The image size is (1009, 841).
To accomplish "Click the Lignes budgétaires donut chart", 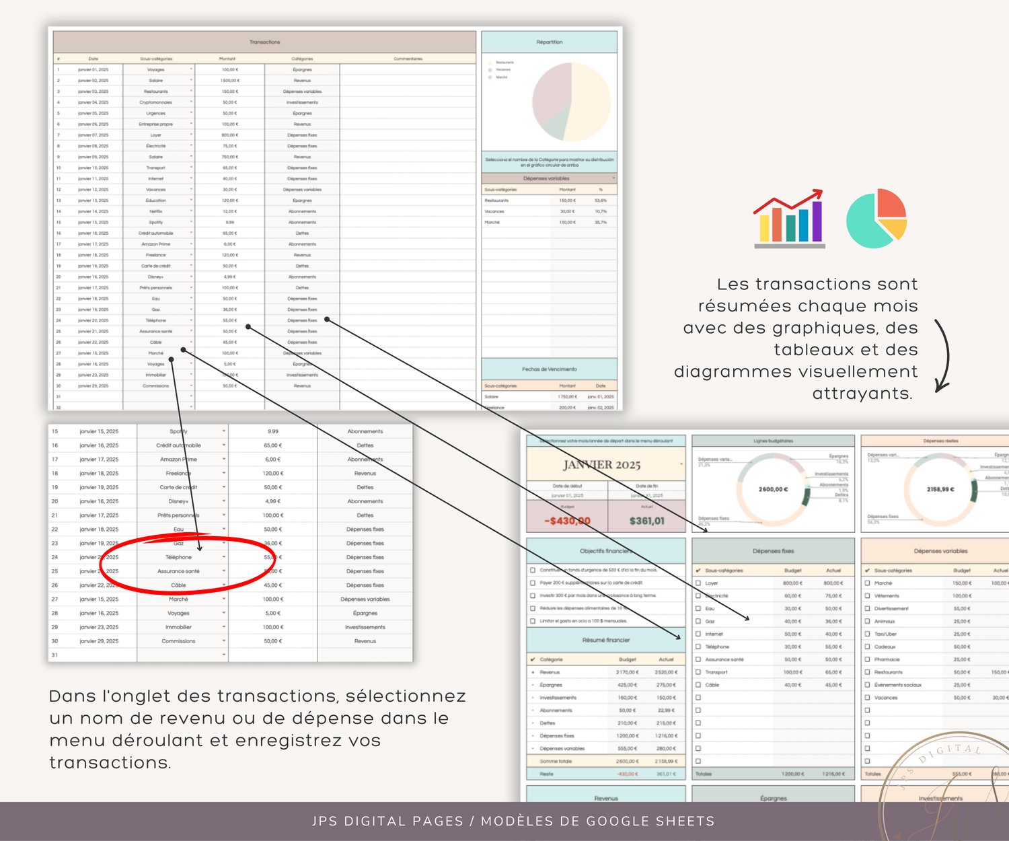I will (774, 489).
